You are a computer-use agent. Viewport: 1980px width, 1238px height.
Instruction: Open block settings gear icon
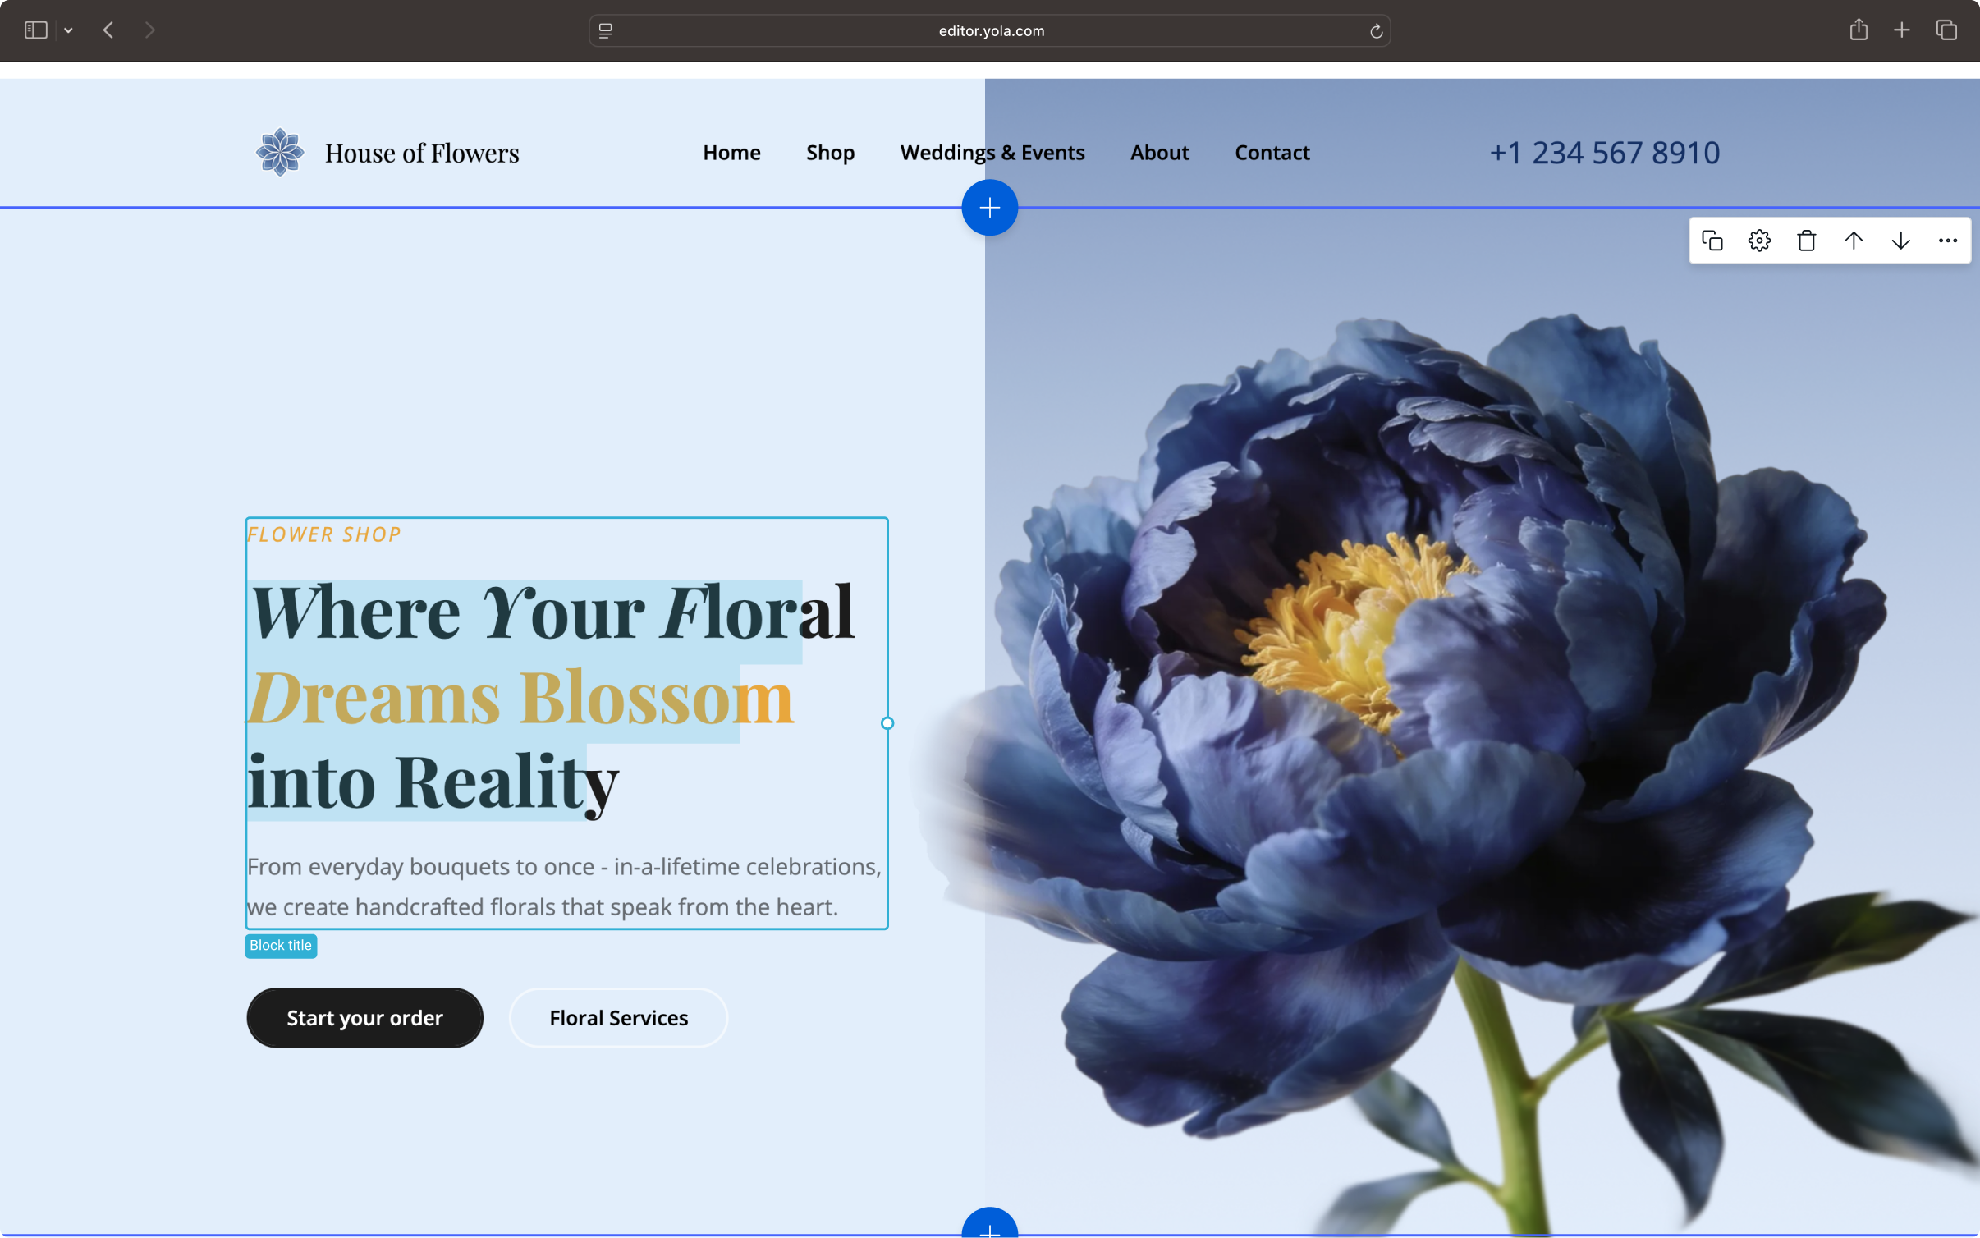[1759, 241]
